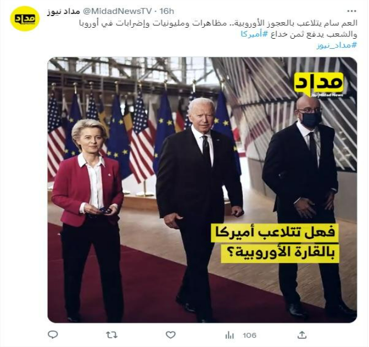
Task: Like the tweet with the heart icon
Action: coord(170,334)
